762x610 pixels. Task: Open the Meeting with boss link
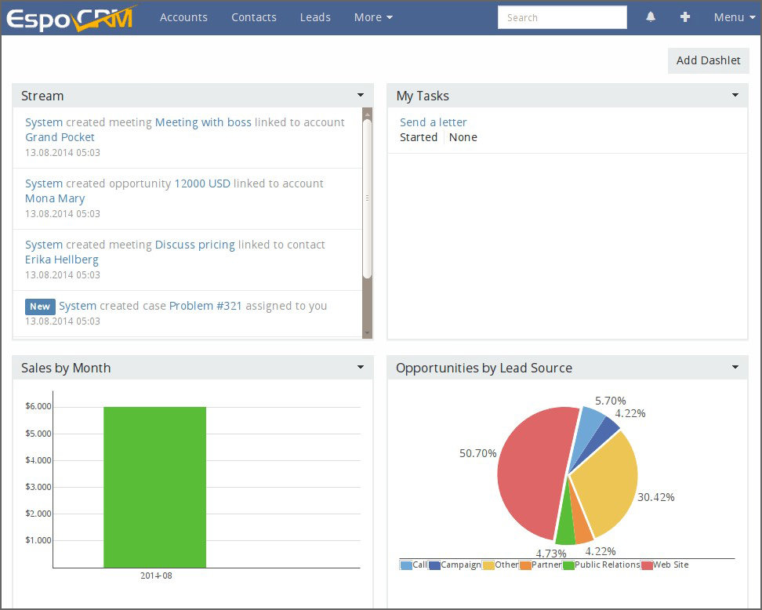coord(203,122)
